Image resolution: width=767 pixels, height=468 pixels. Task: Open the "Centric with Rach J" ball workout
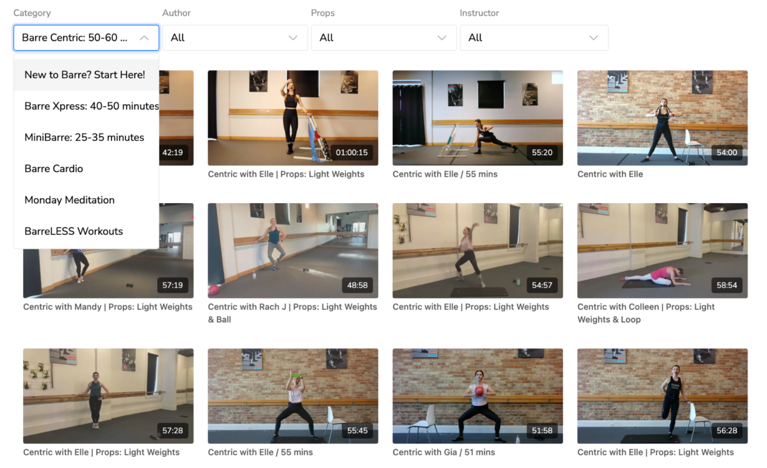(293, 250)
